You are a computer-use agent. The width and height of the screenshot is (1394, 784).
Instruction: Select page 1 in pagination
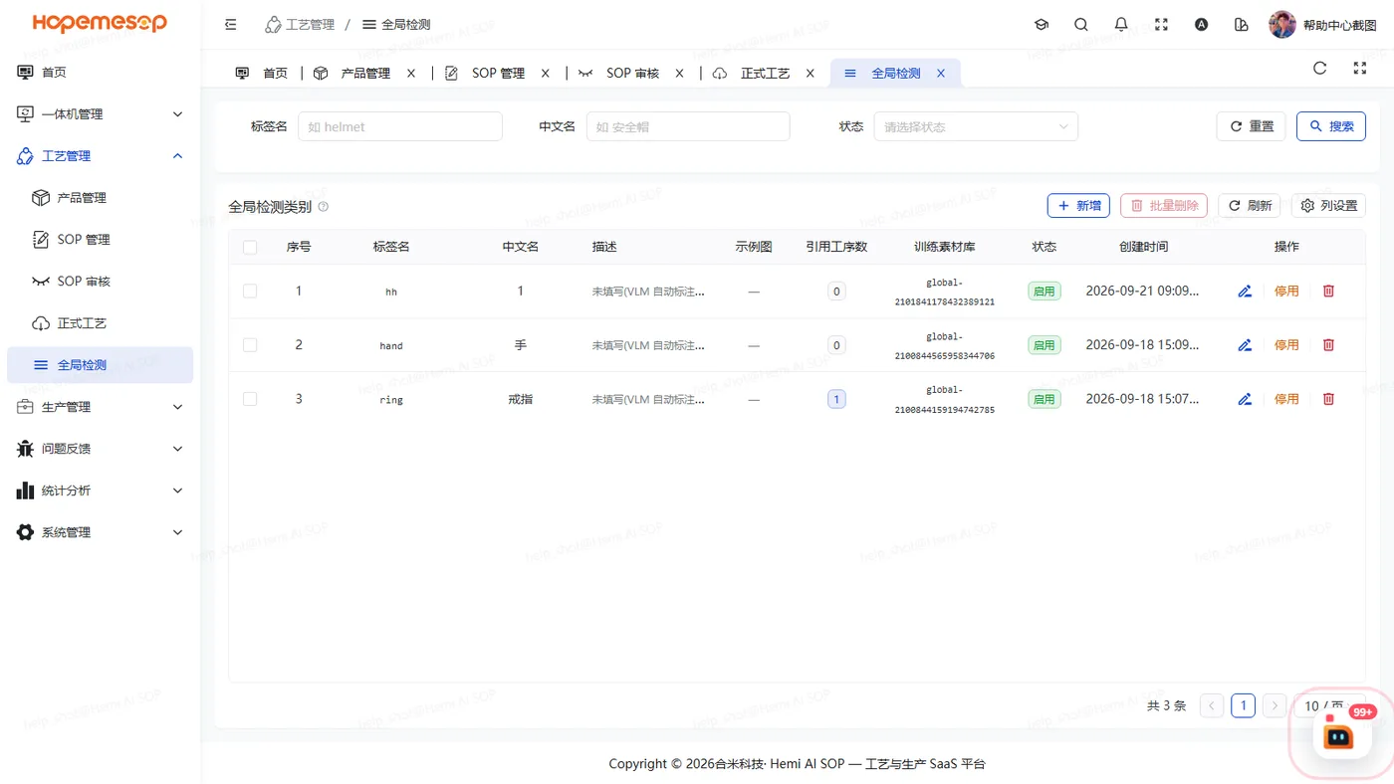1243,706
